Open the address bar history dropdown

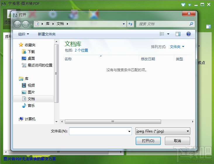[124, 24]
